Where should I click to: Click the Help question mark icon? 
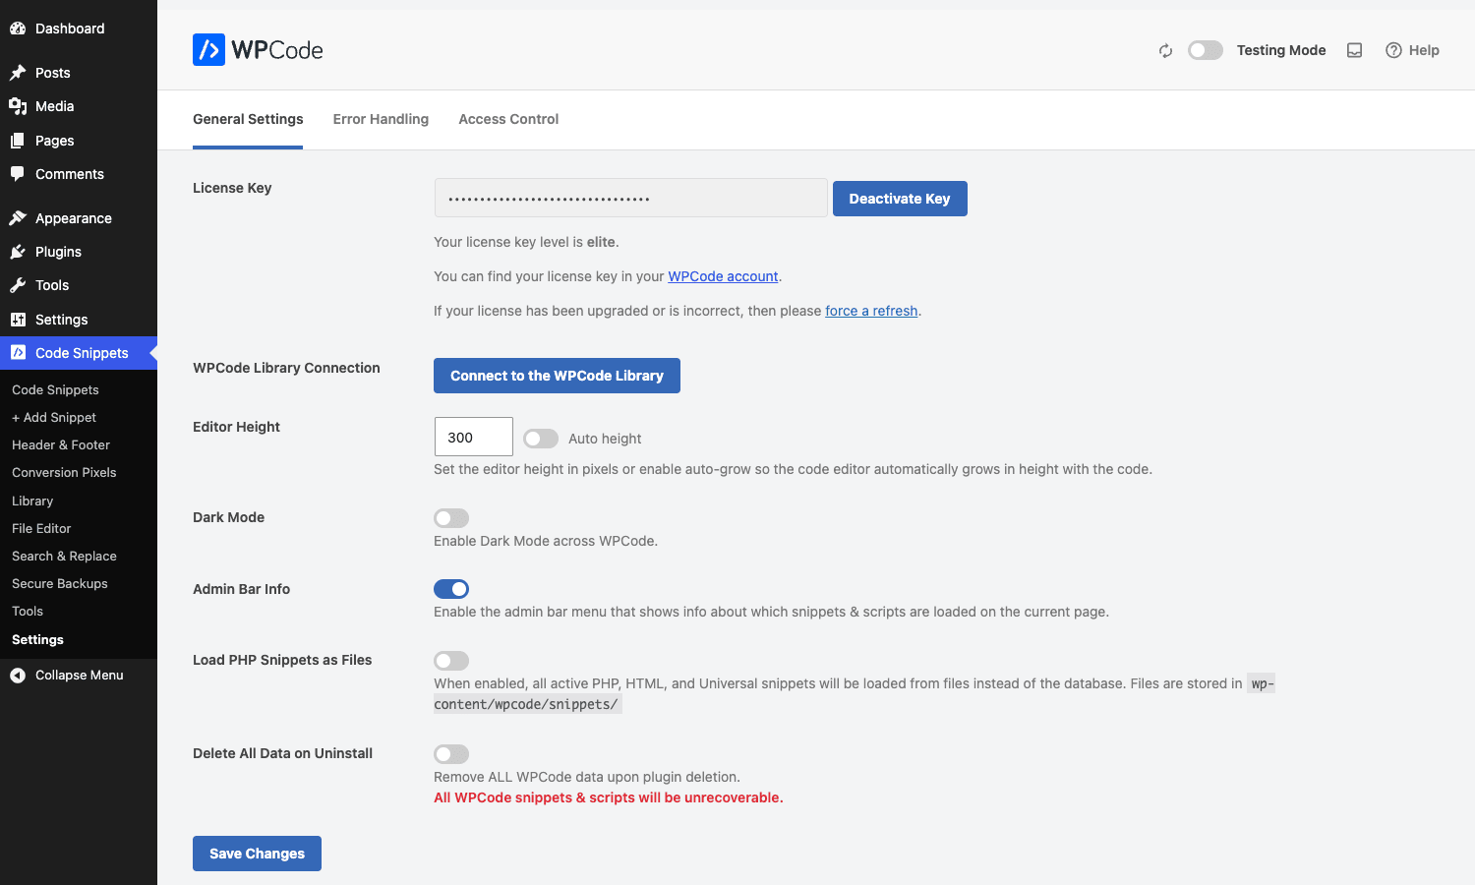pyautogui.click(x=1393, y=50)
